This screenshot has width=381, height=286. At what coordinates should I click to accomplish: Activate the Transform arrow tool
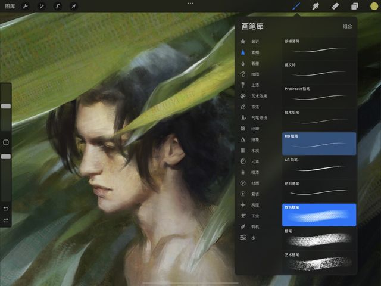click(x=74, y=6)
